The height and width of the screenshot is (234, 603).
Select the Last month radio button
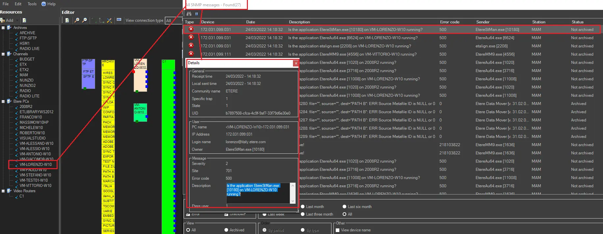[303, 207]
